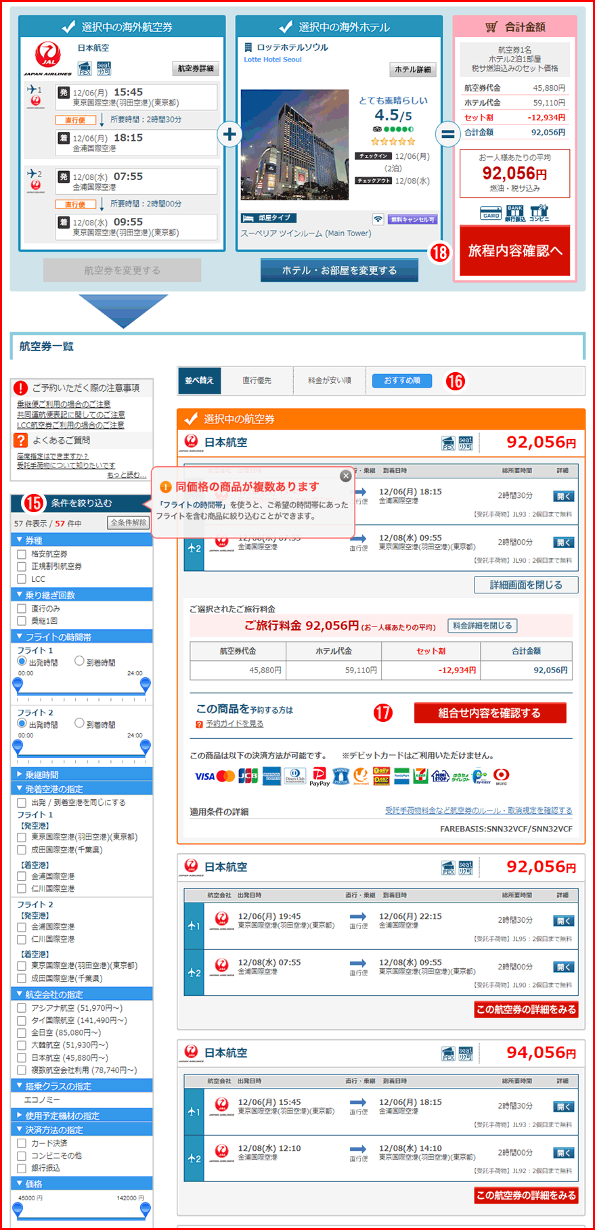
Task: Click the JCB card logo
Action: coord(248,776)
